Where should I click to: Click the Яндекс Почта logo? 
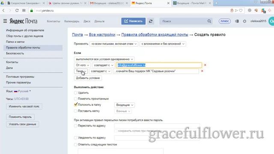tap(24, 21)
